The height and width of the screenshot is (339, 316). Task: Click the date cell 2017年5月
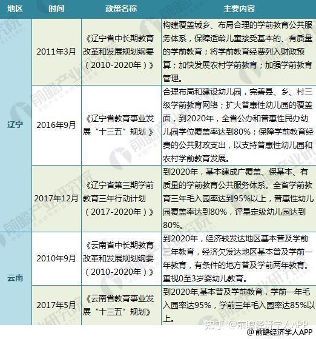coord(56,305)
